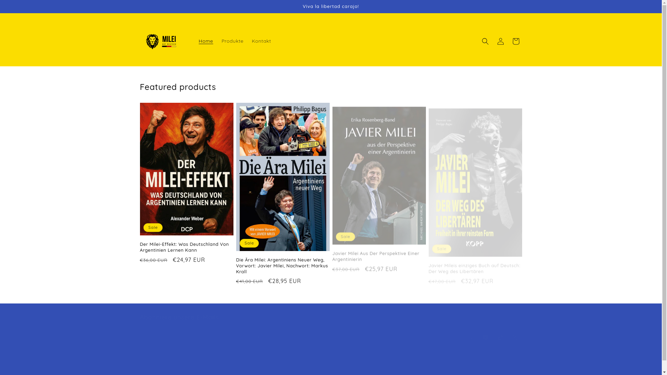667x375 pixels.
Task: Click the €24,97 EUR sale price
Action: 189,260
